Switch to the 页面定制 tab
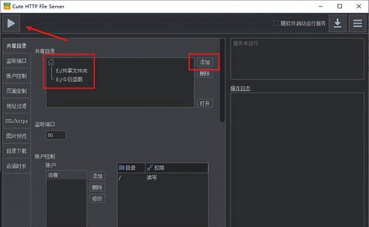The image size is (369, 227). tap(16, 91)
